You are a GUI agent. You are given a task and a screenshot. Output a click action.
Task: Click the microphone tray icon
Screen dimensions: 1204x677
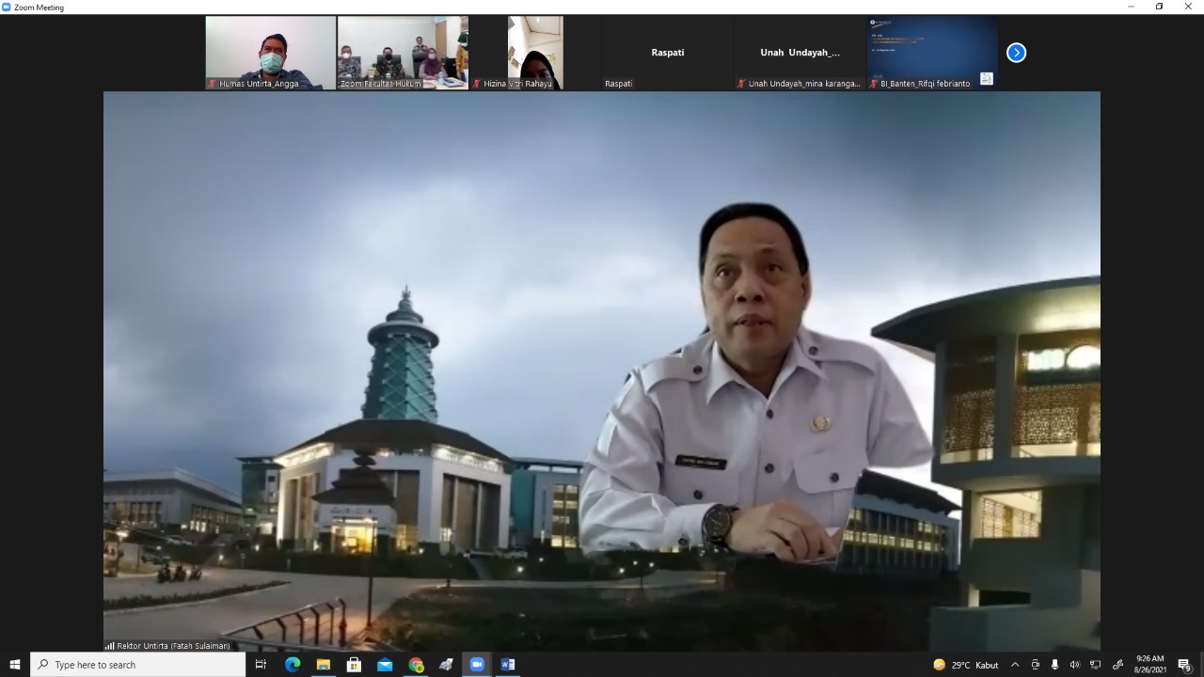click(1054, 665)
